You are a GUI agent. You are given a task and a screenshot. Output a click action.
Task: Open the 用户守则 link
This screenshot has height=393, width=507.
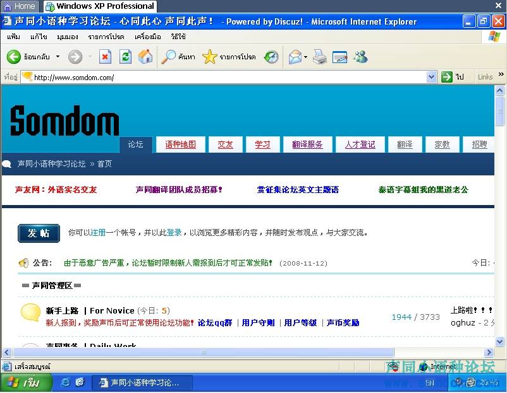[258, 322]
